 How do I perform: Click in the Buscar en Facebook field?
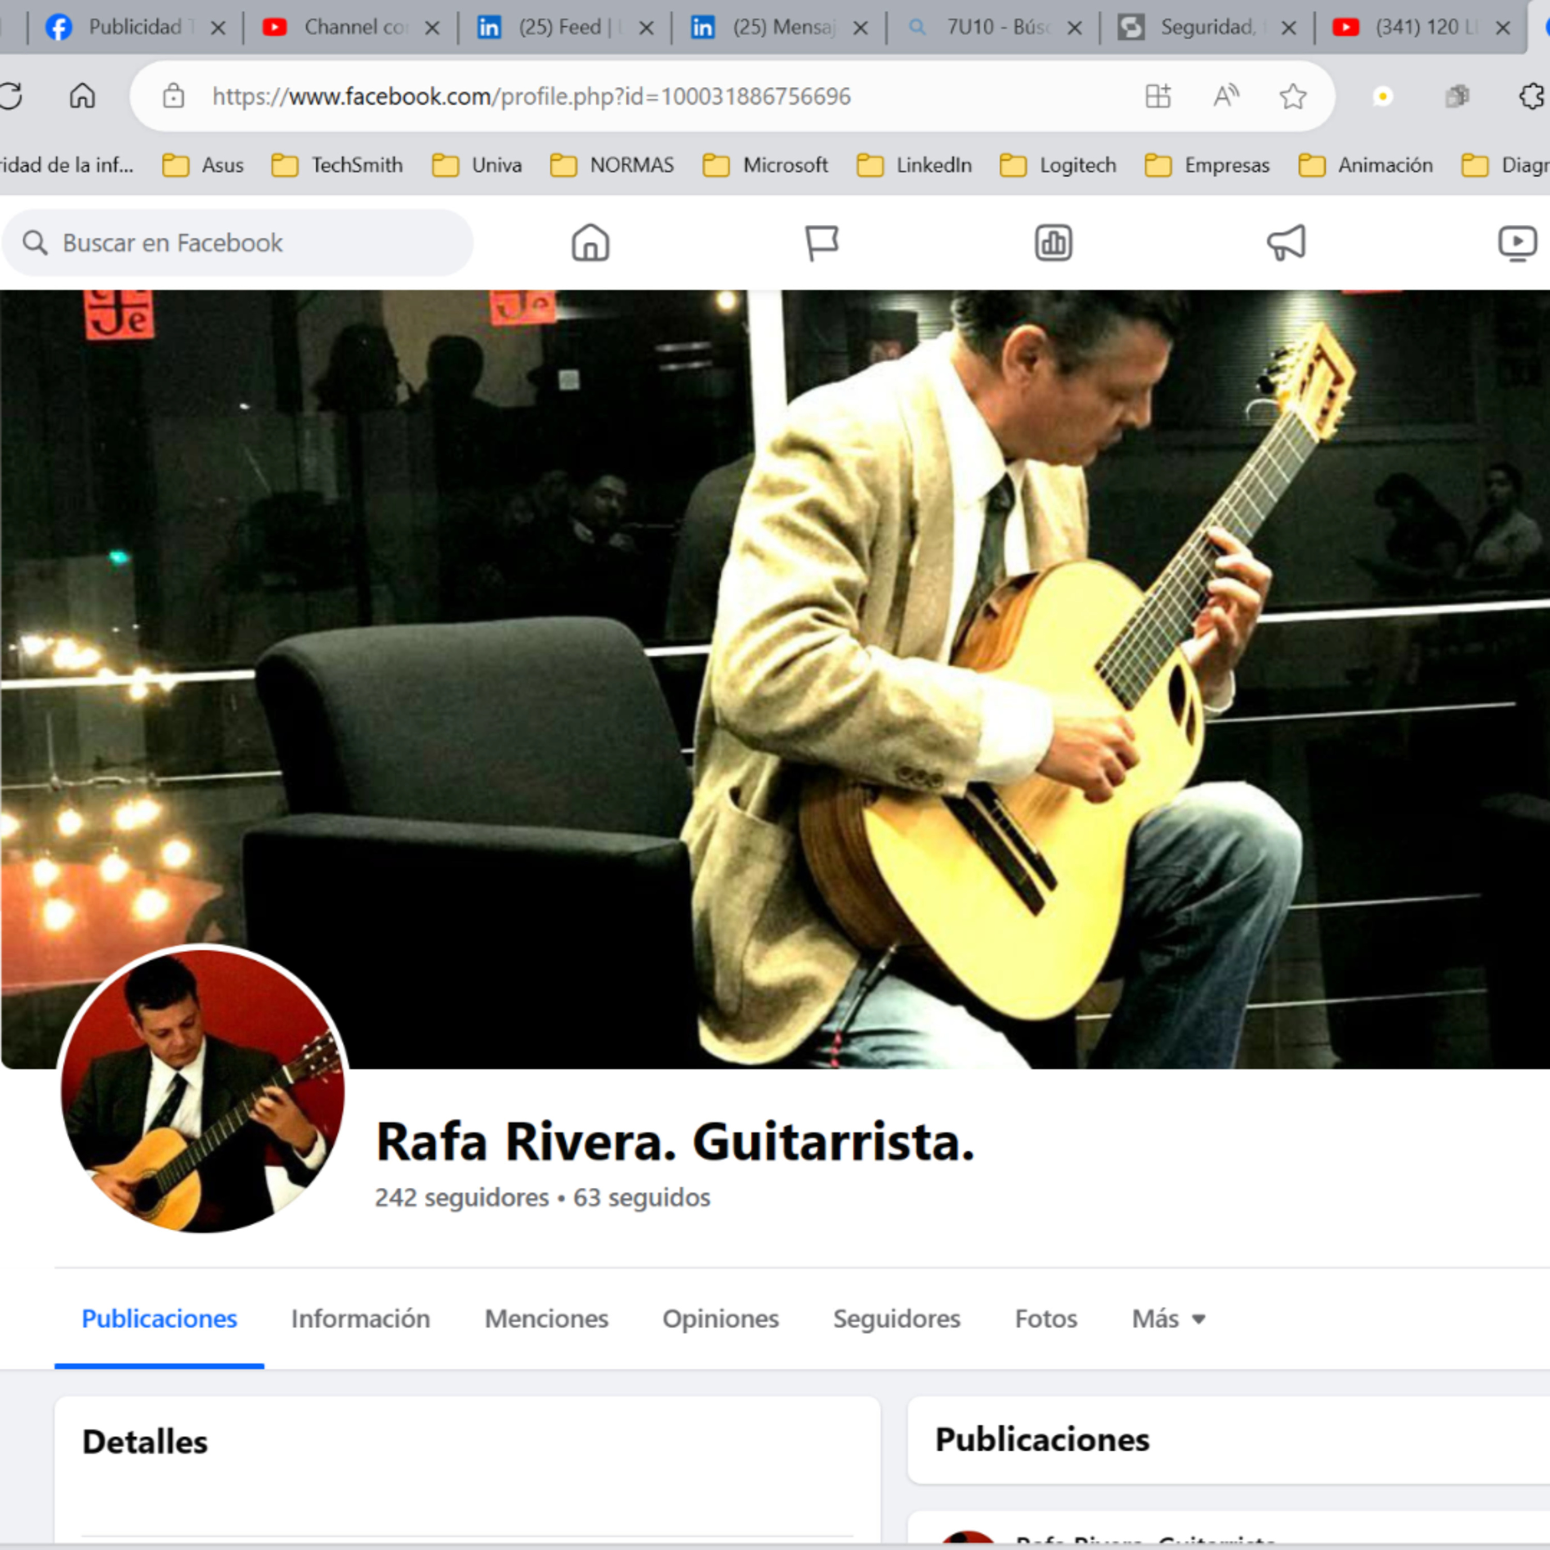pyautogui.click(x=238, y=242)
